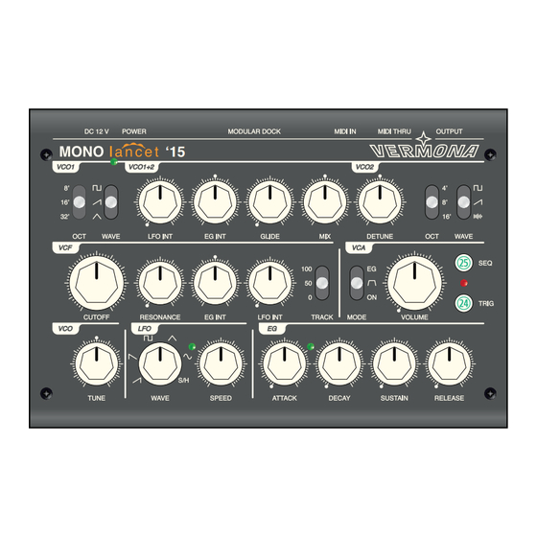Click the DC 12 V label
Image resolution: width=537 pixels, height=537 pixels.
coord(97,131)
